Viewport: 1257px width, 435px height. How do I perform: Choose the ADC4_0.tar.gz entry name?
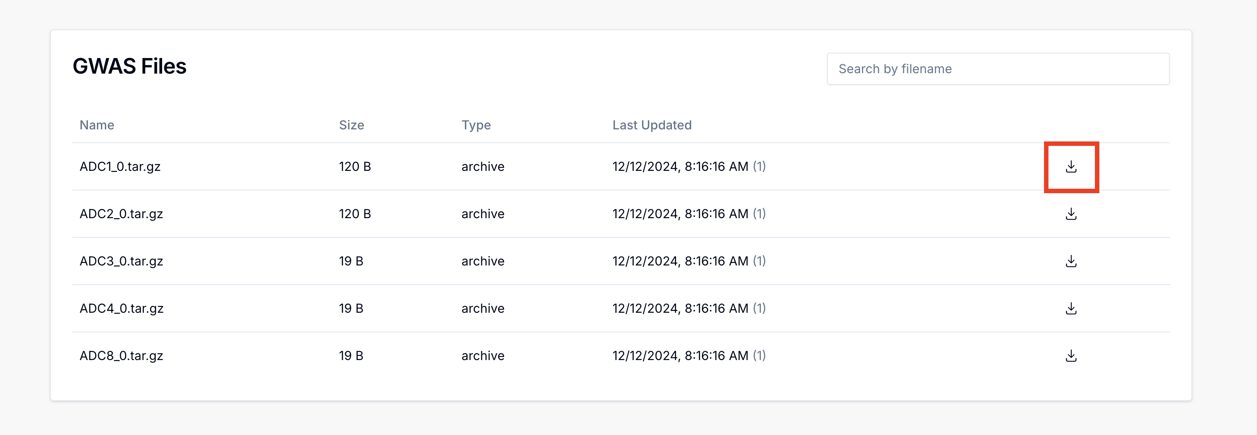click(x=121, y=309)
